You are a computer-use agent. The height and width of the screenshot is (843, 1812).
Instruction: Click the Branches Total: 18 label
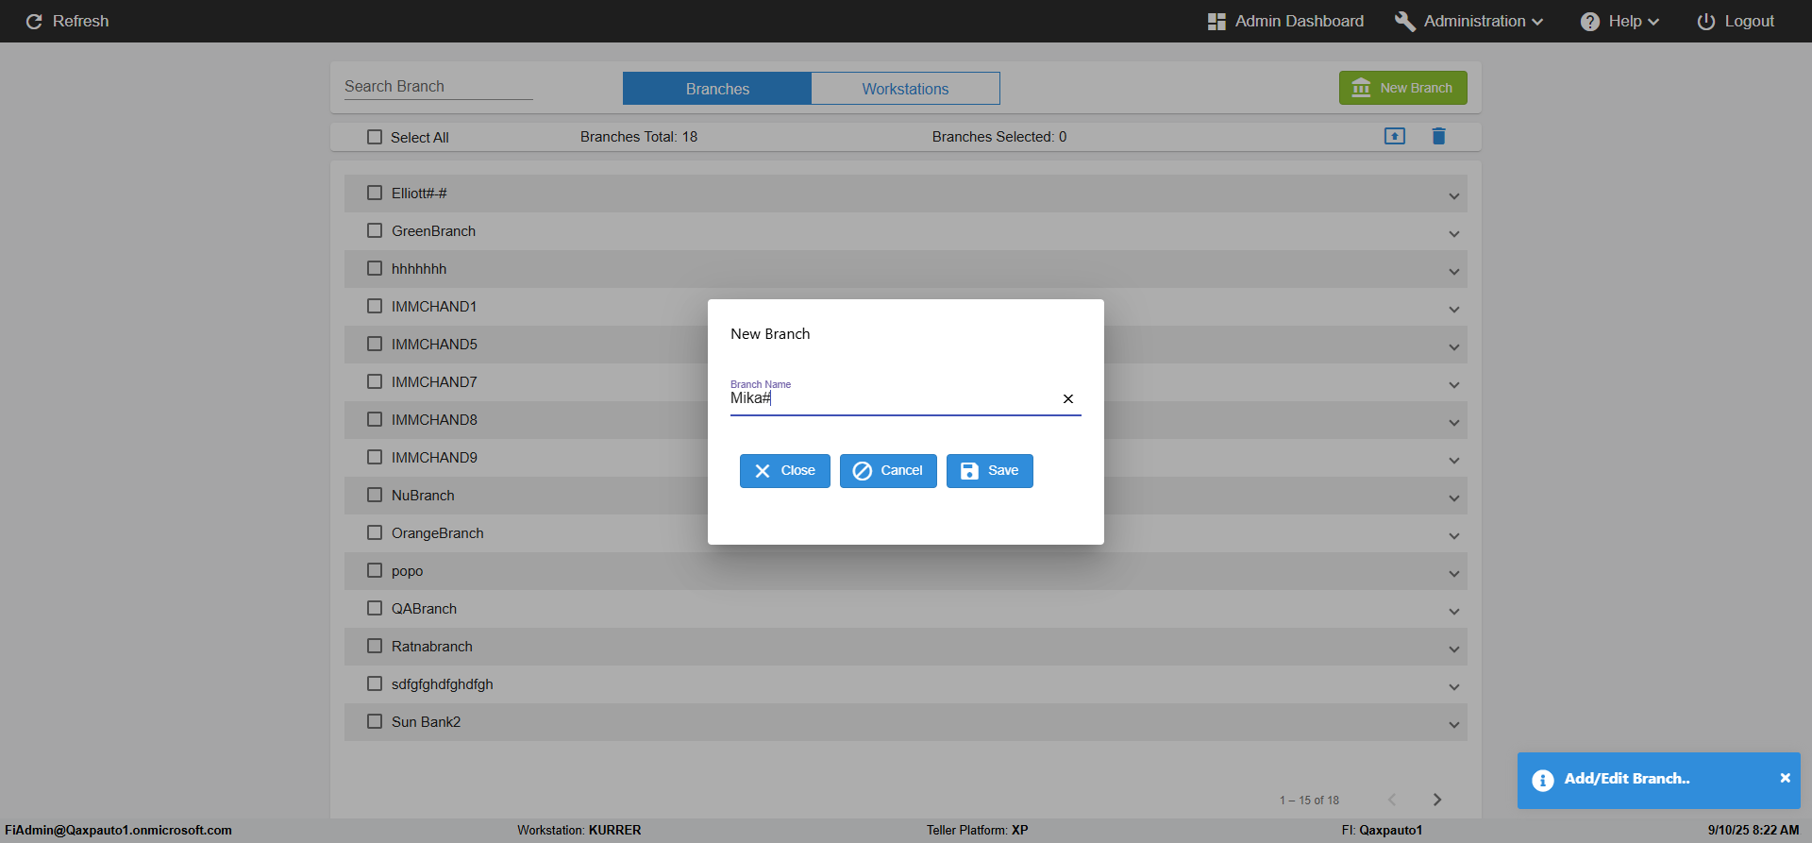pos(639,137)
